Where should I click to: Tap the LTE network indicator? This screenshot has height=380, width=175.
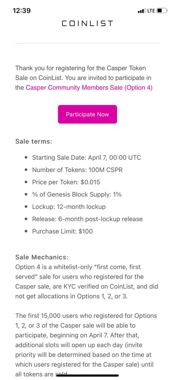(151, 11)
